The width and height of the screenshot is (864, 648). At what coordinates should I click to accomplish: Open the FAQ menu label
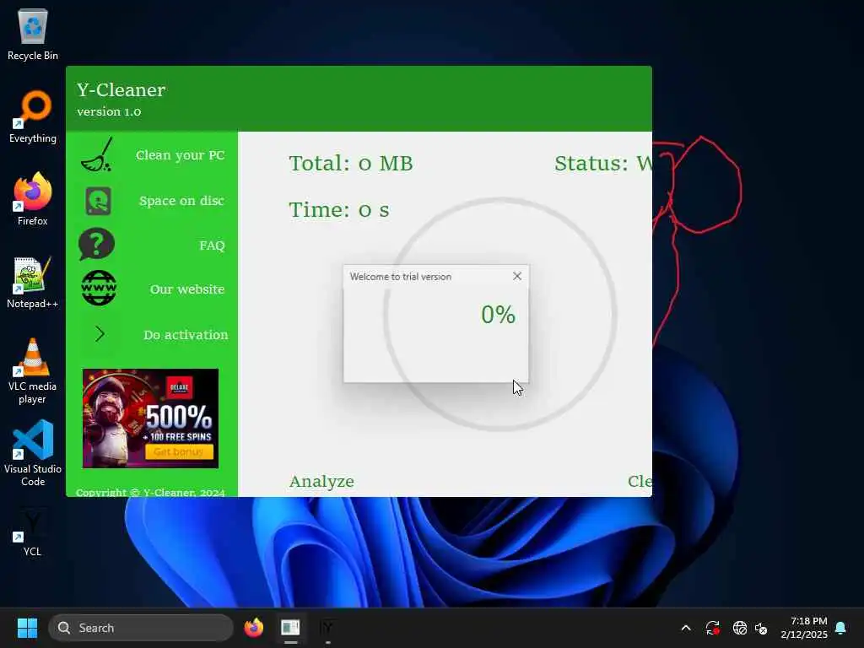tap(212, 246)
